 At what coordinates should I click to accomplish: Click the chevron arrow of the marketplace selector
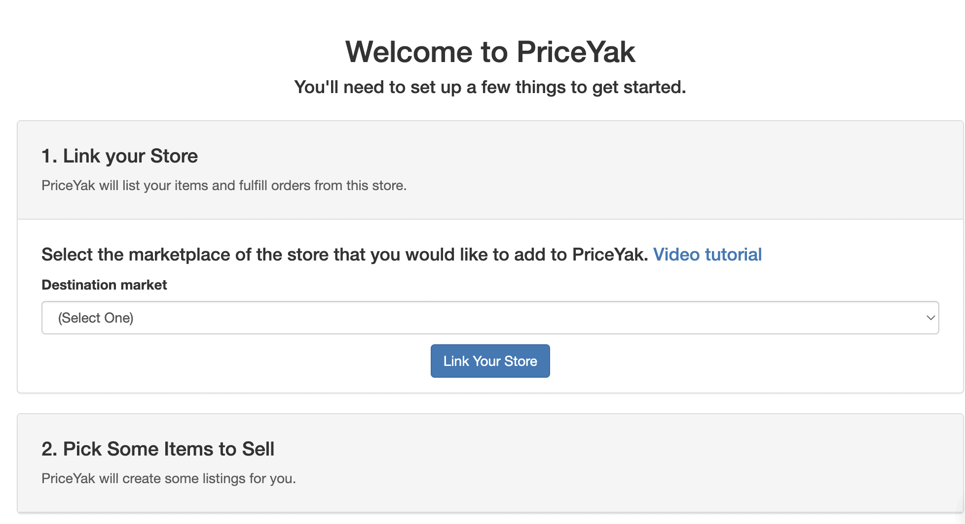pos(930,318)
